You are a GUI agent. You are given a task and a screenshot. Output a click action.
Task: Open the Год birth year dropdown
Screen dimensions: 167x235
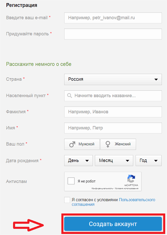coord(148,161)
